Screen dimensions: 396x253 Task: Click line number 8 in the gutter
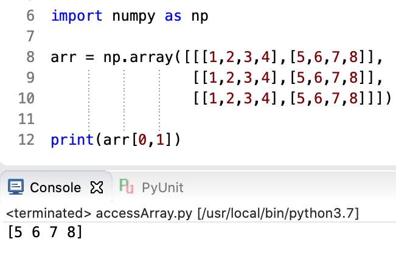point(30,58)
